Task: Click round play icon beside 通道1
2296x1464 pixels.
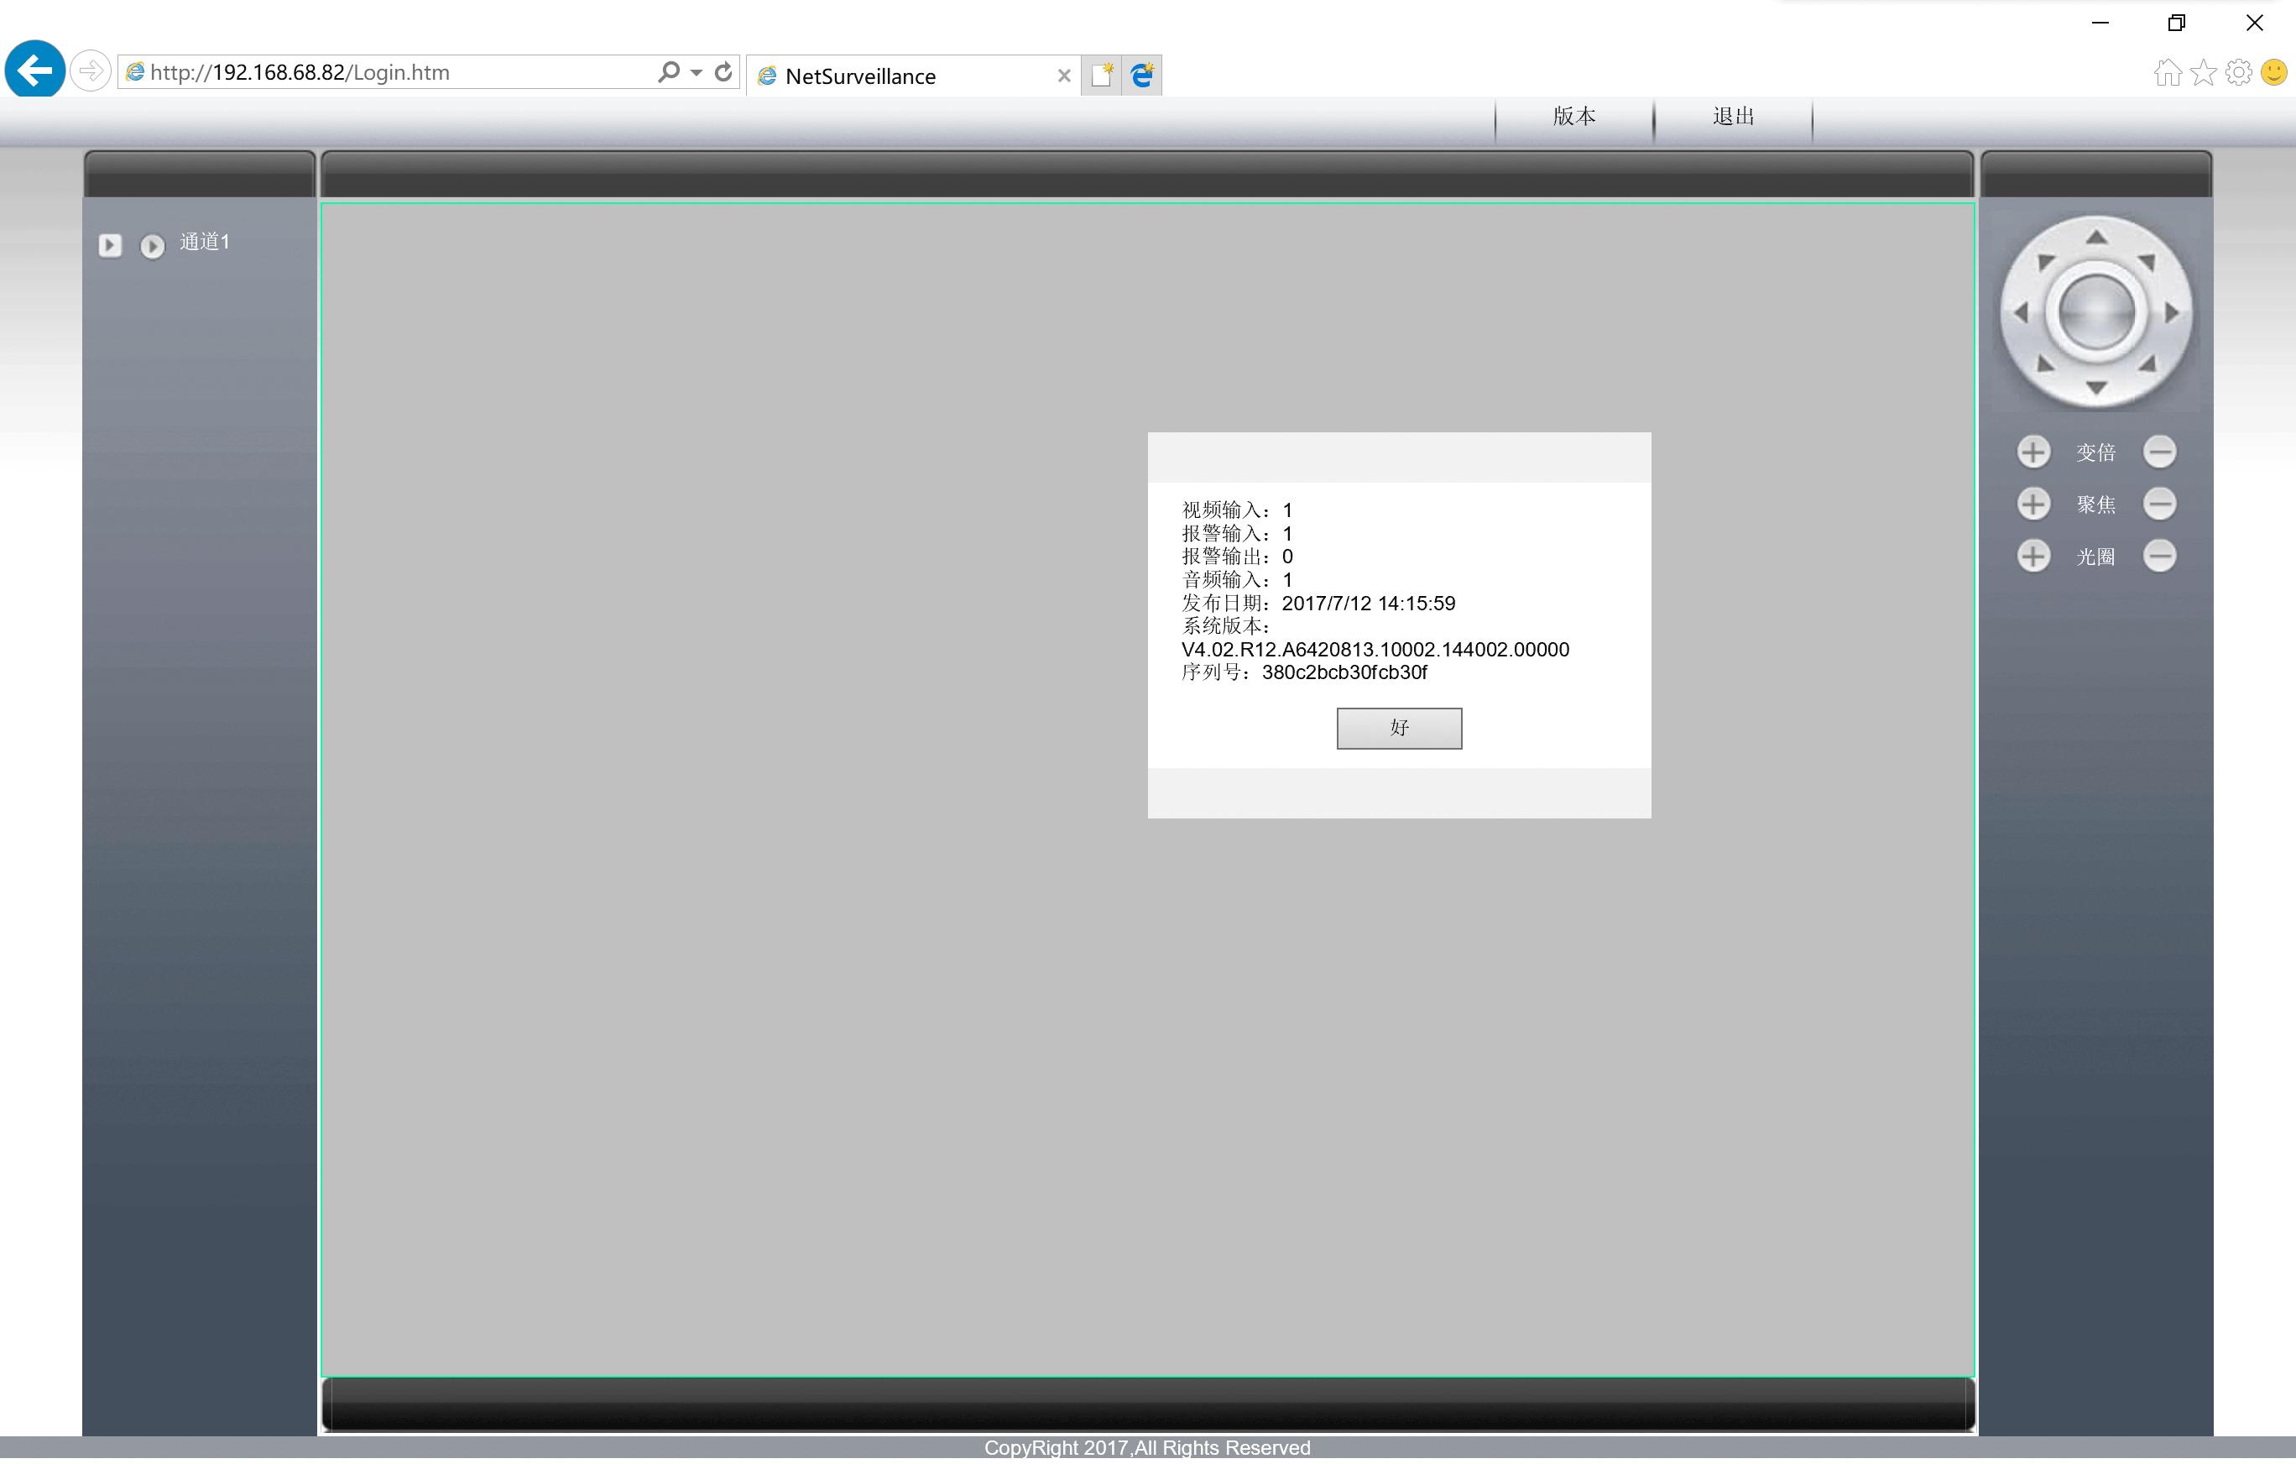Action: pos(153,247)
